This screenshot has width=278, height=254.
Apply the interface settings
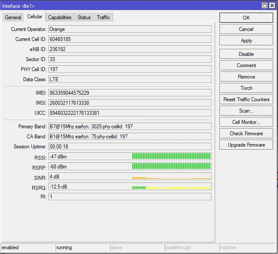pyautogui.click(x=246, y=41)
